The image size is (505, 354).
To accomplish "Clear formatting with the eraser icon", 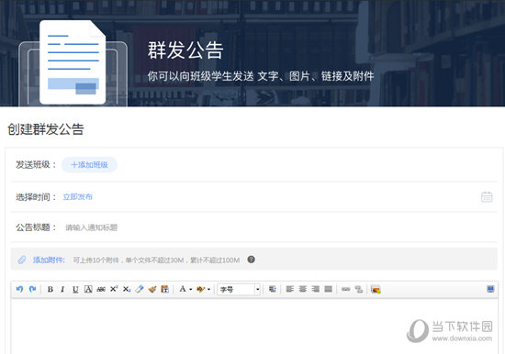I will 140,289.
